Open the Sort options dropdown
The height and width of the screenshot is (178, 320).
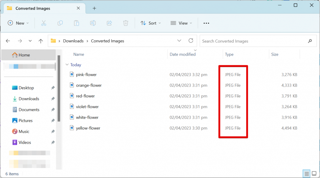click(151, 23)
